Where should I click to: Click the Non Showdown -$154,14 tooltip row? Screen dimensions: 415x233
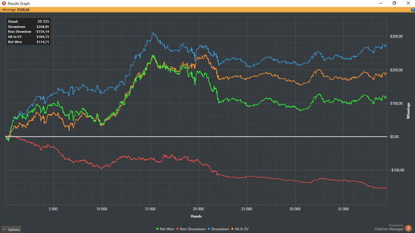[x=28, y=32]
